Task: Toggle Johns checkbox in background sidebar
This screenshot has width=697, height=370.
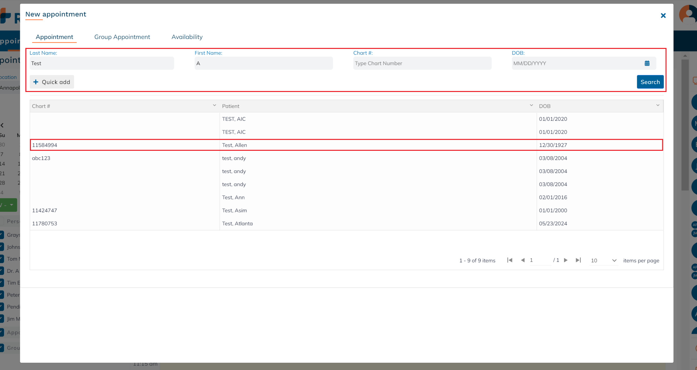Action: (2, 247)
